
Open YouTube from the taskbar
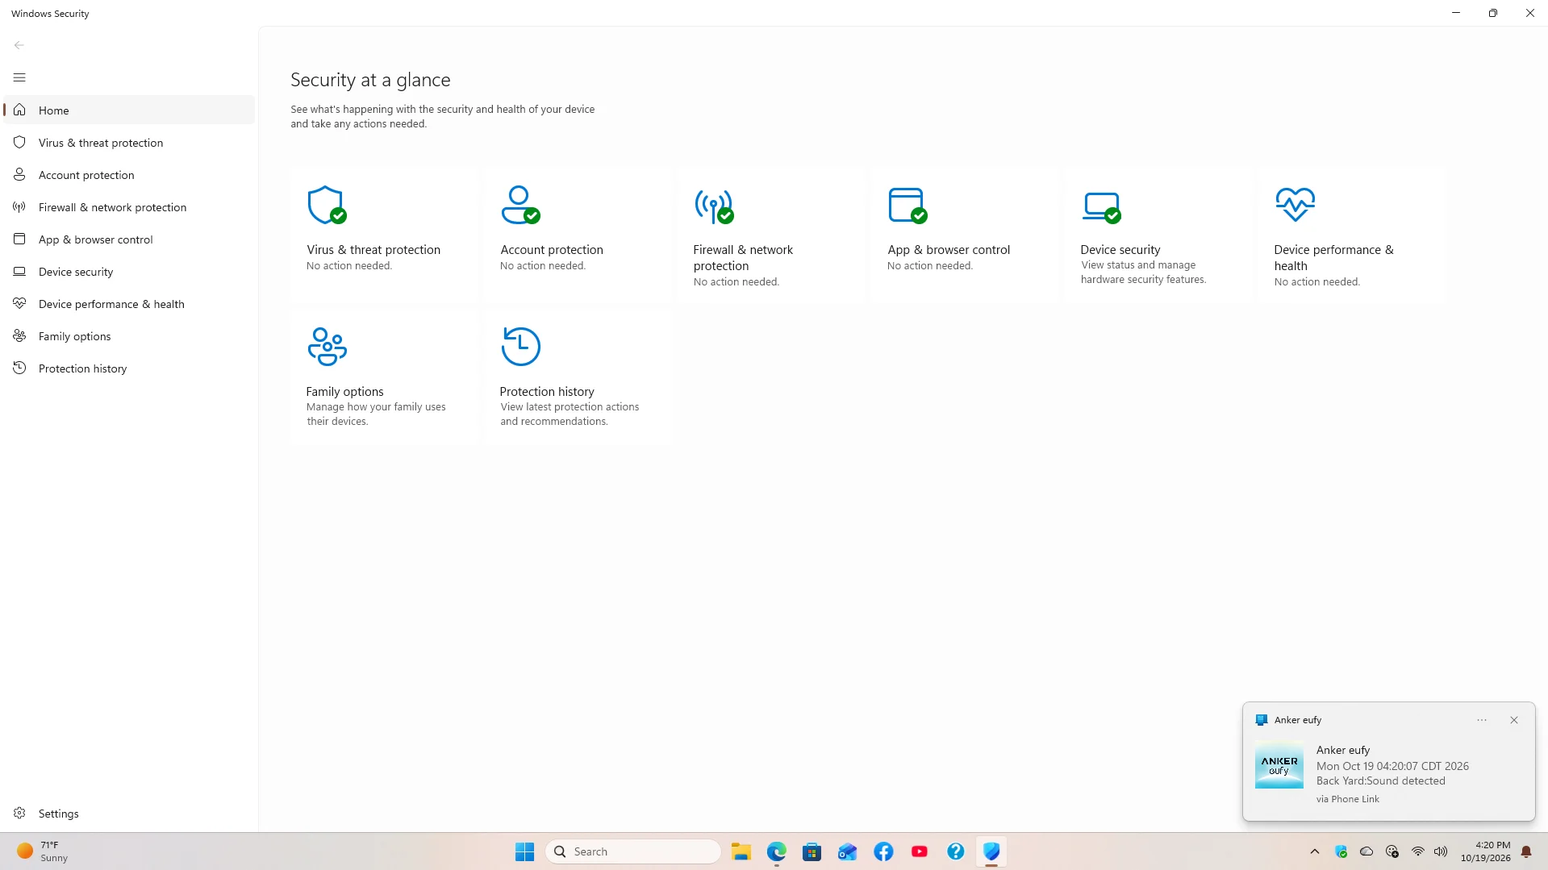pyautogui.click(x=919, y=851)
